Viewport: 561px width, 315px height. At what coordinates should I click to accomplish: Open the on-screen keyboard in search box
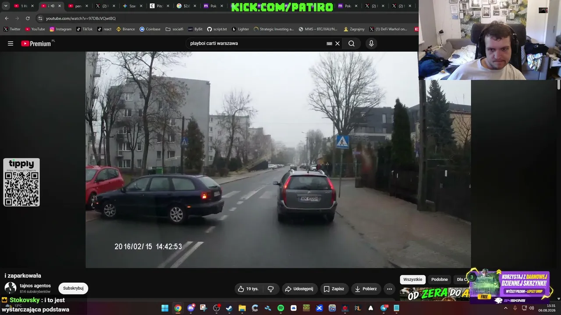coord(329,43)
